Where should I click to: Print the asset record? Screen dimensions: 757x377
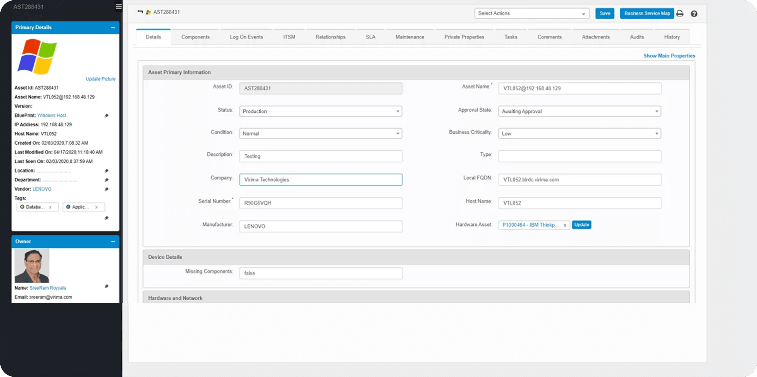pyautogui.click(x=680, y=13)
